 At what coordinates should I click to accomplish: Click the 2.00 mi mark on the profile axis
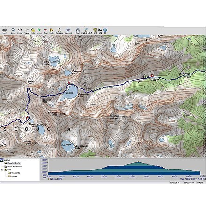click(x=104, y=177)
